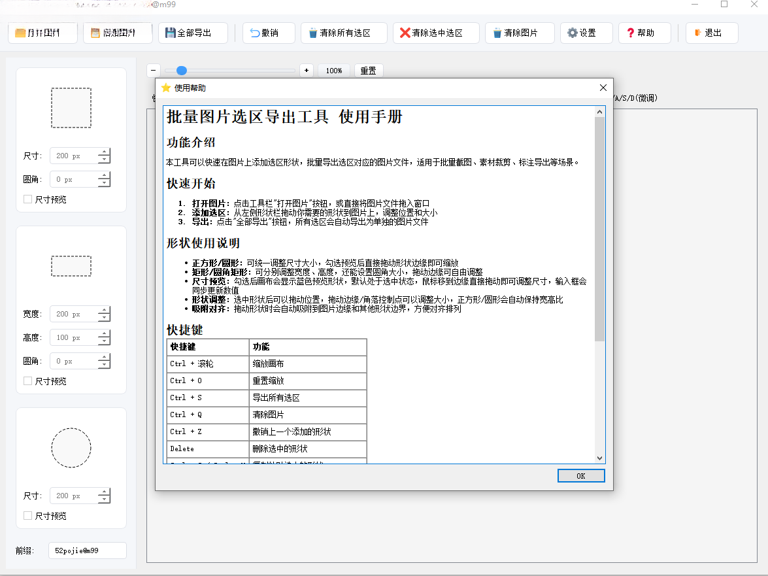Click 清除所有选区 trash button
768x576 pixels.
(x=344, y=33)
